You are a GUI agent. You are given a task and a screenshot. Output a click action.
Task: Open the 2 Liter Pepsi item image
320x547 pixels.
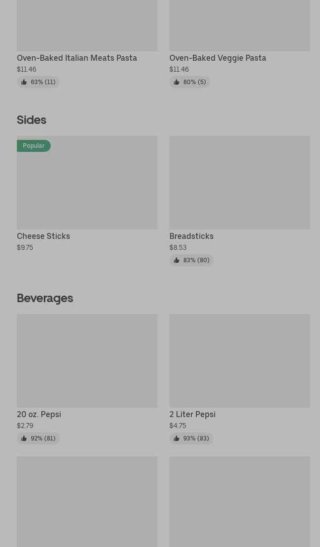pyautogui.click(x=240, y=360)
